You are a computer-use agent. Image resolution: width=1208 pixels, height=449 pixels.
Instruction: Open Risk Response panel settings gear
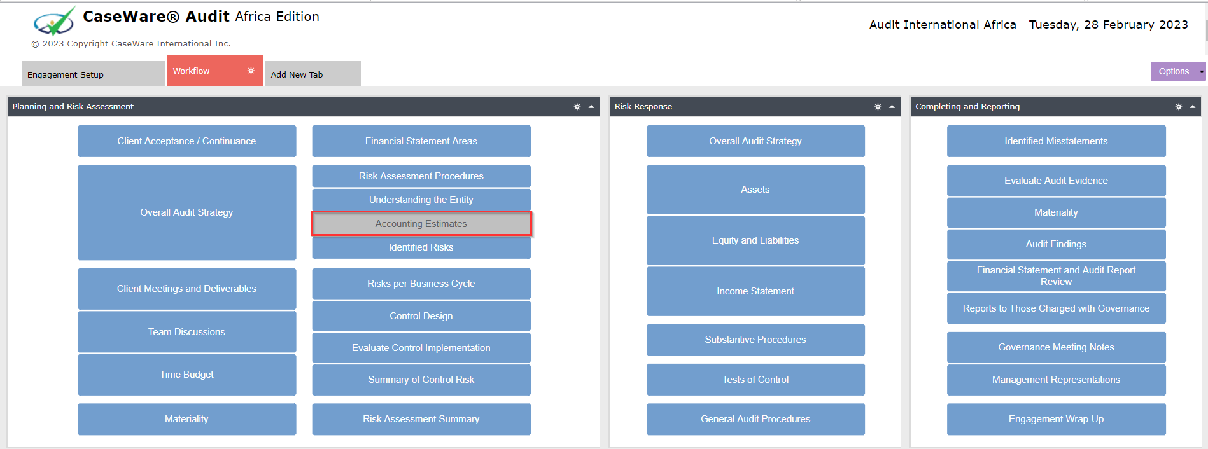point(878,107)
